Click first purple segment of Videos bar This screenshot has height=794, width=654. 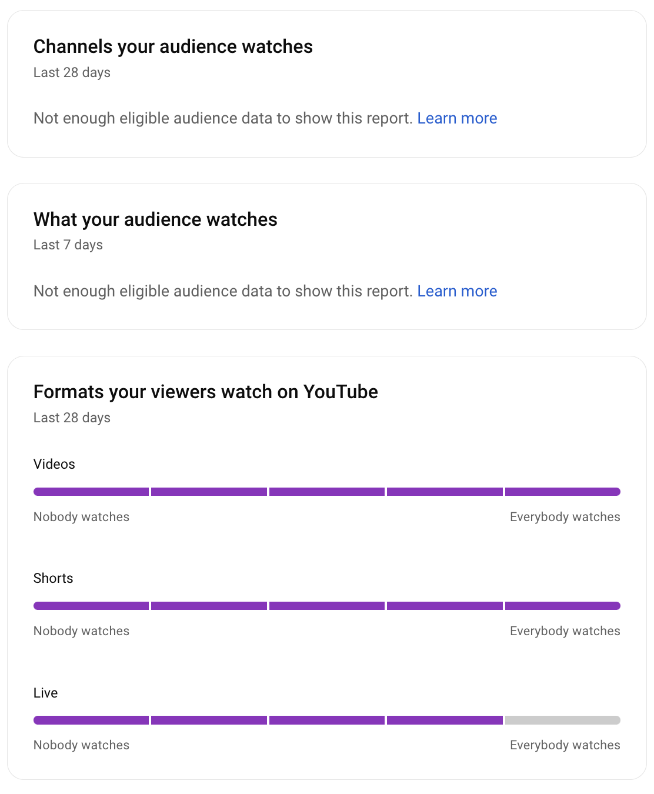pos(91,492)
